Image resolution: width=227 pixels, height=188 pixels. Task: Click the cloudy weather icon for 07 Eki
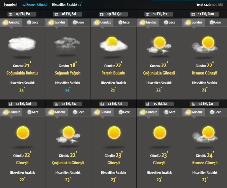pos(22,43)
